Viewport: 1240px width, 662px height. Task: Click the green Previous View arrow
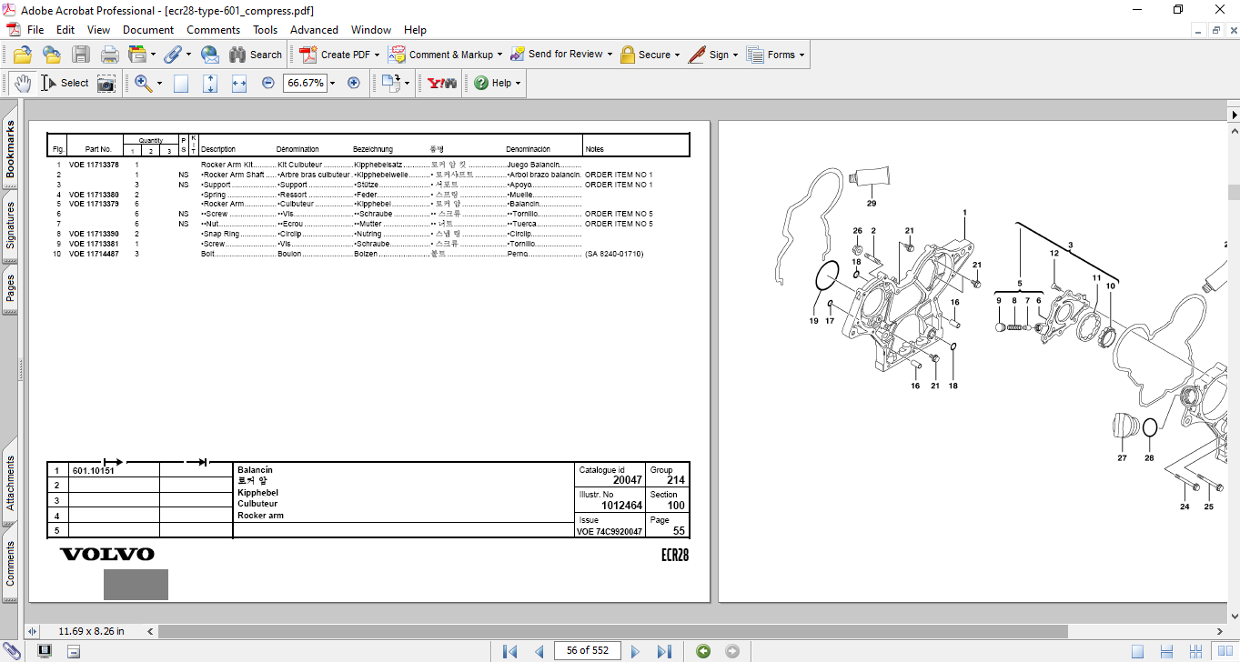click(702, 651)
